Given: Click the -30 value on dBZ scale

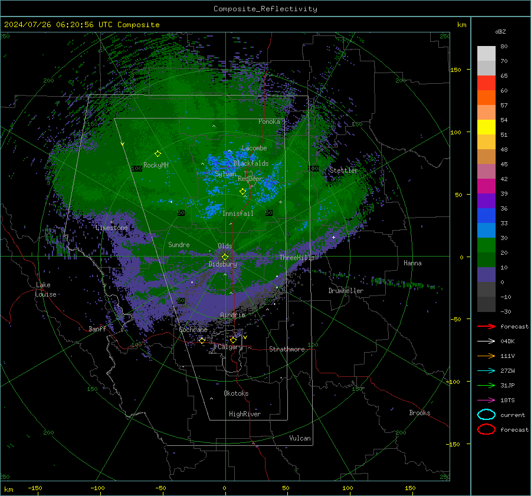Looking at the screenshot, I should tap(506, 312).
